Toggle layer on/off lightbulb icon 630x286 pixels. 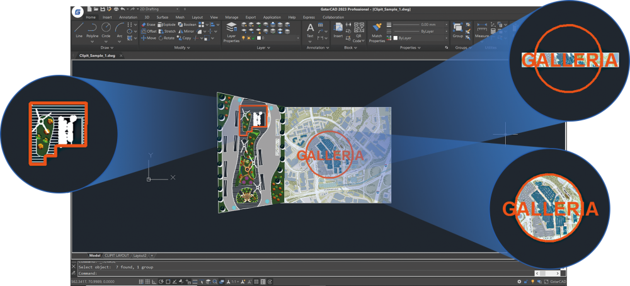click(243, 38)
